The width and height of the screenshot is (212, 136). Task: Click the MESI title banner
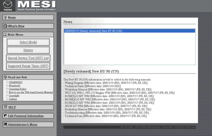pos(37,6)
